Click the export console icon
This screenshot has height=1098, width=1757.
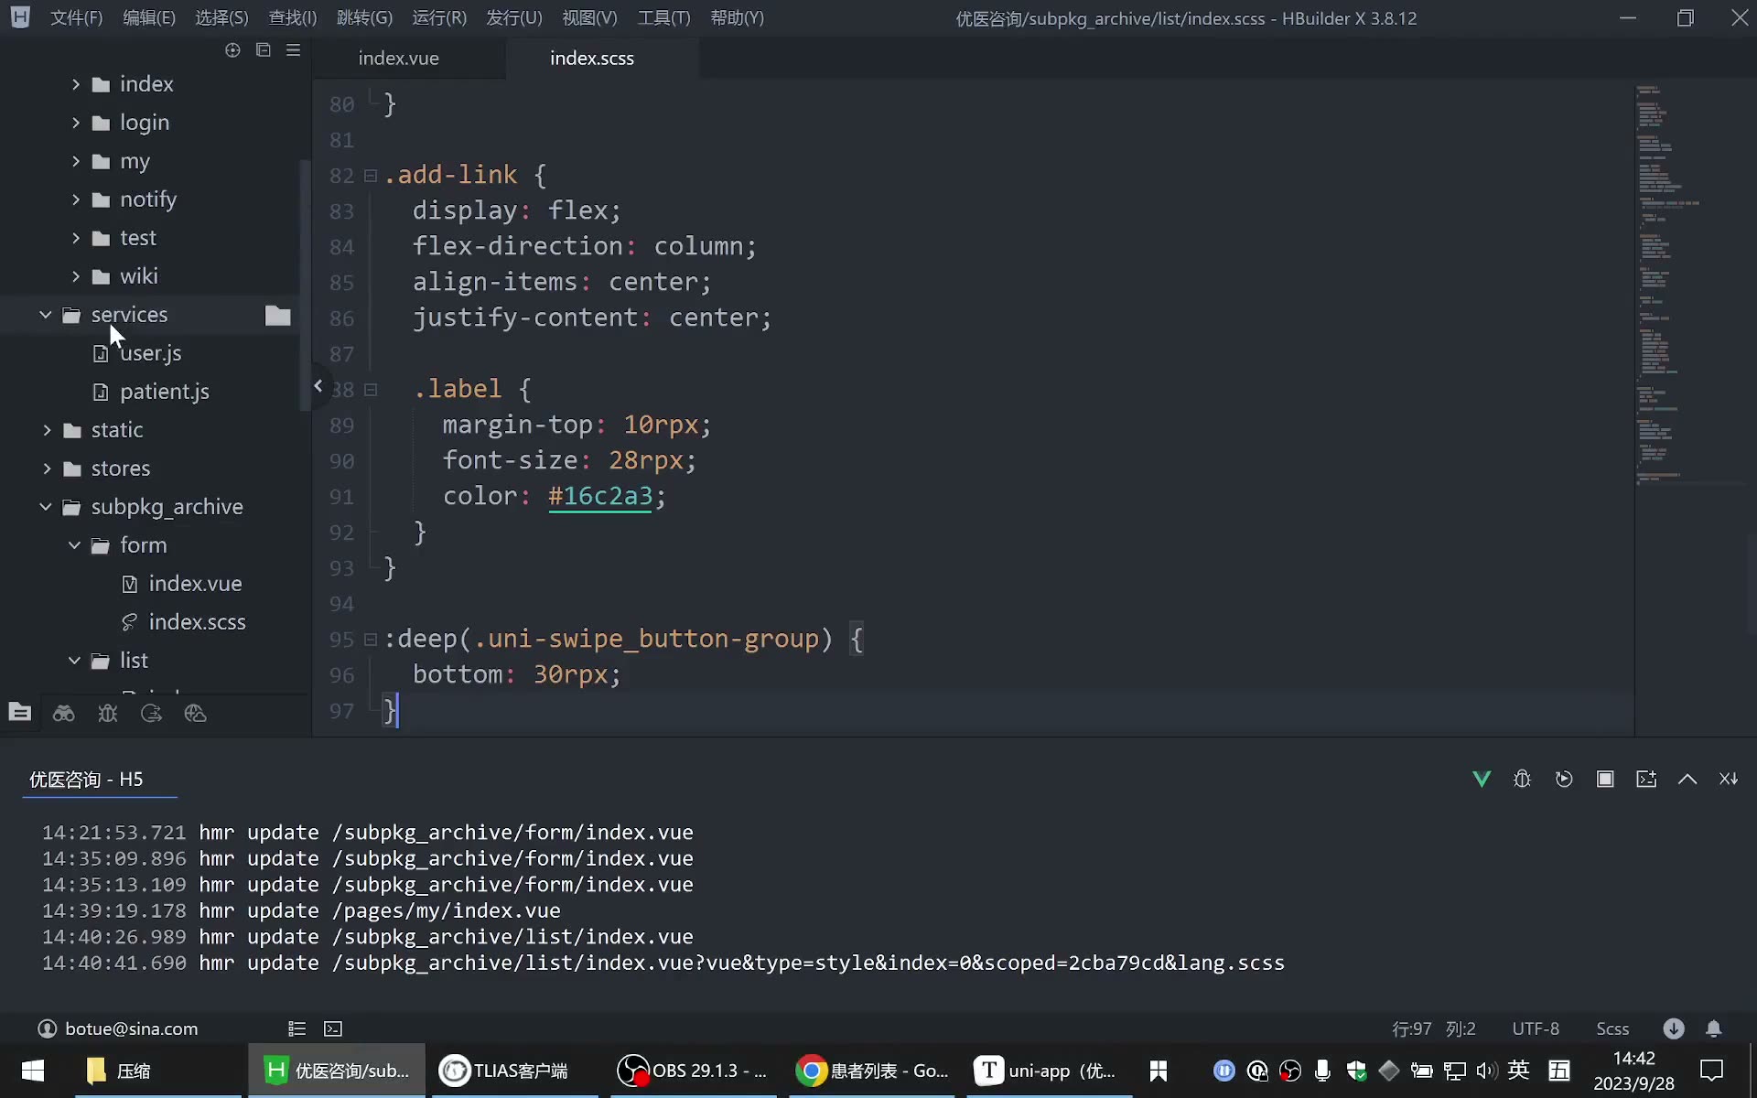tap(1646, 779)
